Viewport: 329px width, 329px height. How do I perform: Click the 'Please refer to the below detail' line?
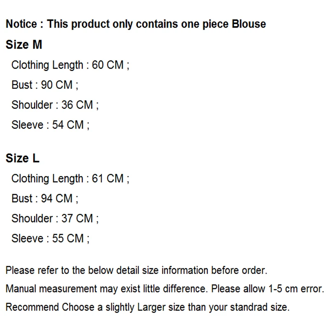pyautogui.click(x=136, y=271)
